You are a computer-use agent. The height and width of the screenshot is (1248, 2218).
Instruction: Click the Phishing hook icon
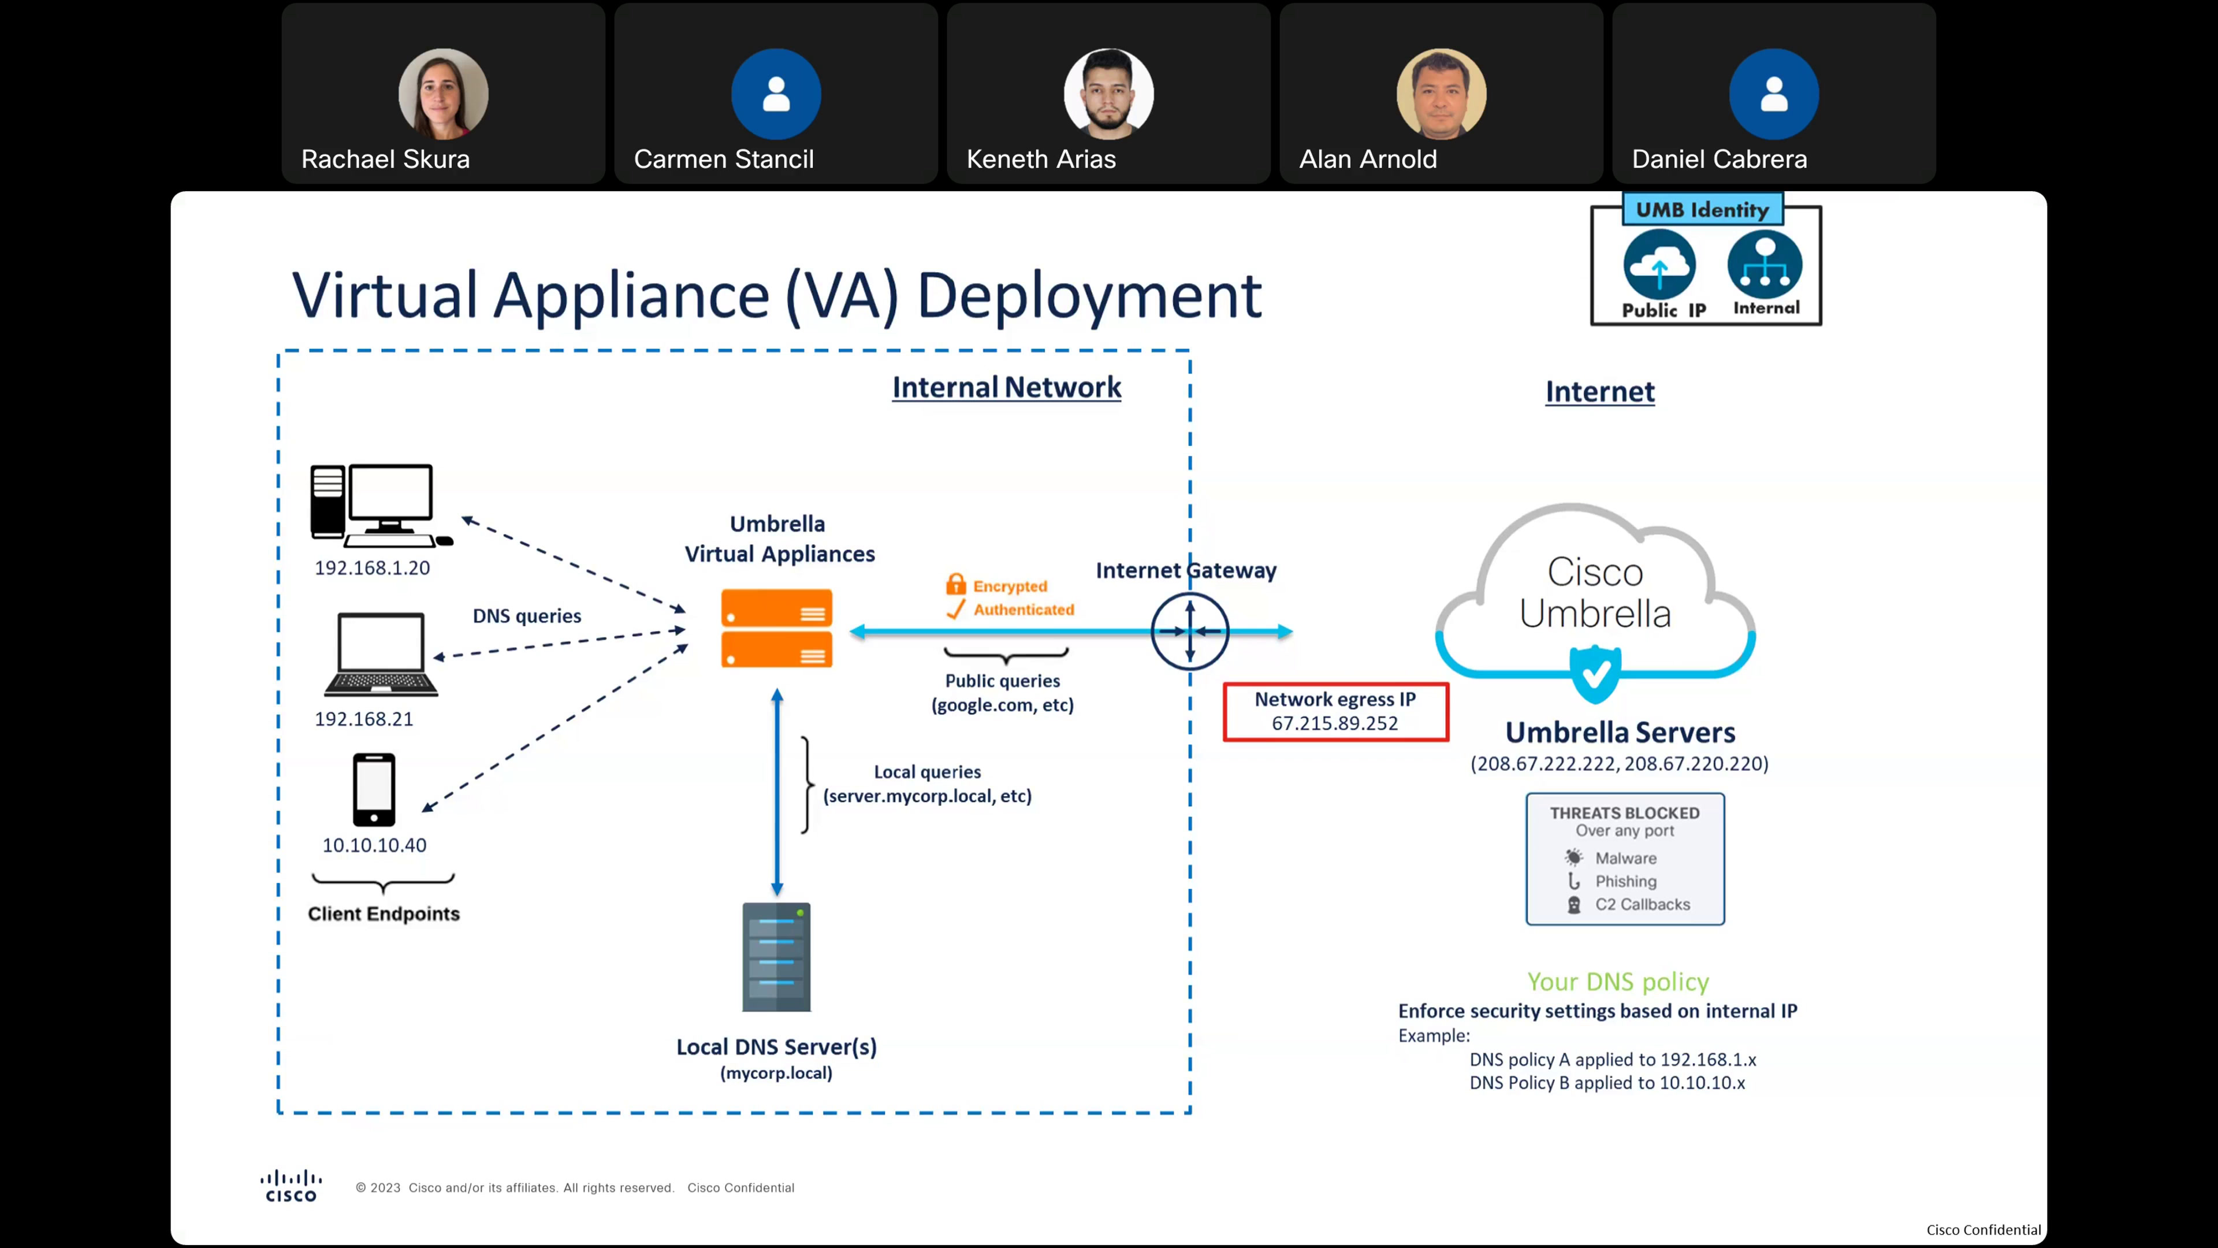tap(1574, 880)
